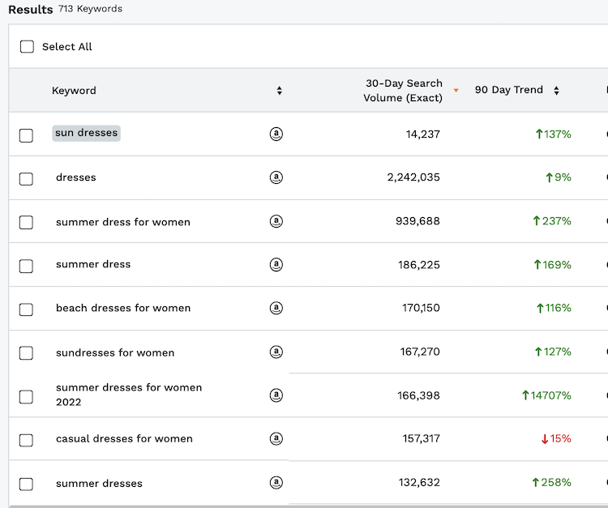
Task: Open Amazon icon for sundresses for women
Action: tap(276, 352)
